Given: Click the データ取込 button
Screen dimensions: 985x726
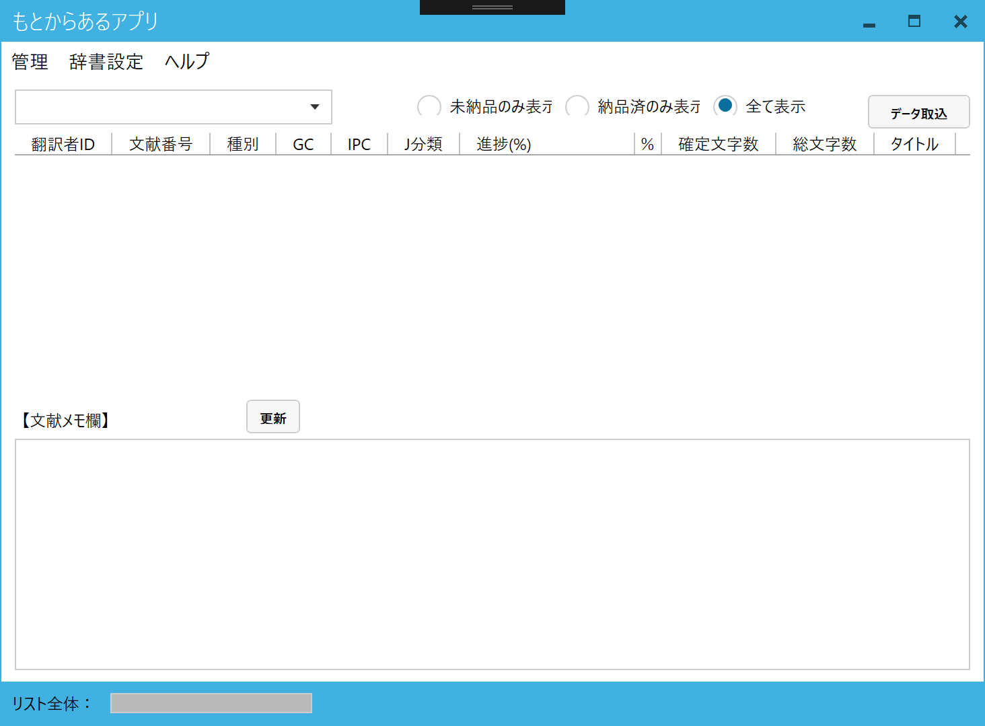Looking at the screenshot, I should click(x=918, y=112).
